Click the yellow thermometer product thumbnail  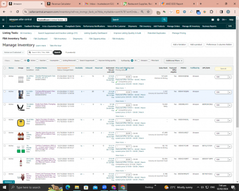click(21, 123)
